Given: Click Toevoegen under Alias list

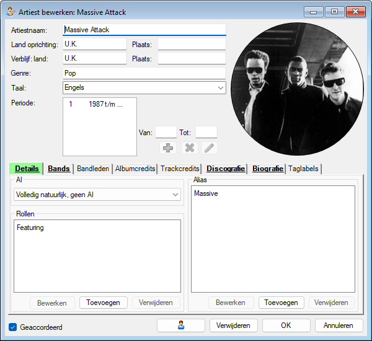Looking at the screenshot, I should [281, 303].
